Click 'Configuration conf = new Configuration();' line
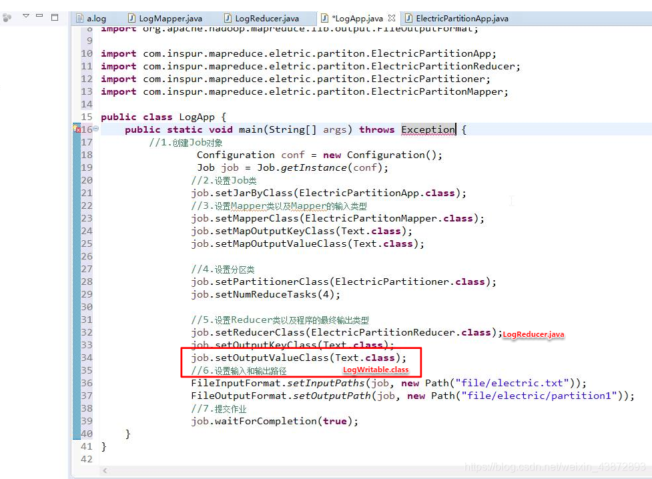Viewport: 652px width, 479px height. (320, 155)
